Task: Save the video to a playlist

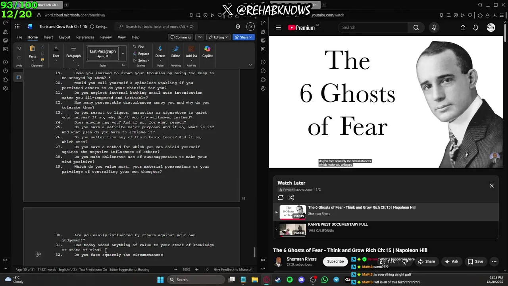Action: point(475,261)
